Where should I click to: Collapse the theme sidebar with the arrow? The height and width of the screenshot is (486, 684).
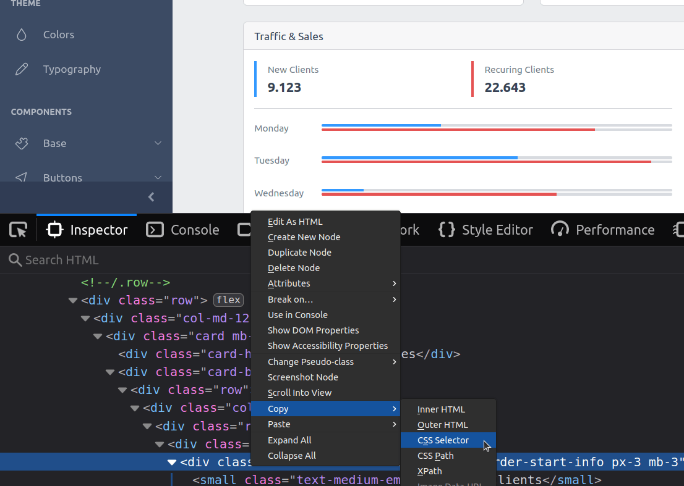coord(151,197)
